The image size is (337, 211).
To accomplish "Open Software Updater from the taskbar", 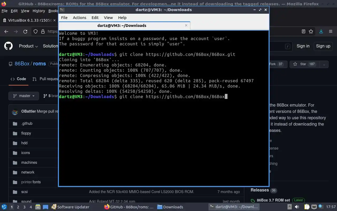I will pyautogui.click(x=70, y=207).
